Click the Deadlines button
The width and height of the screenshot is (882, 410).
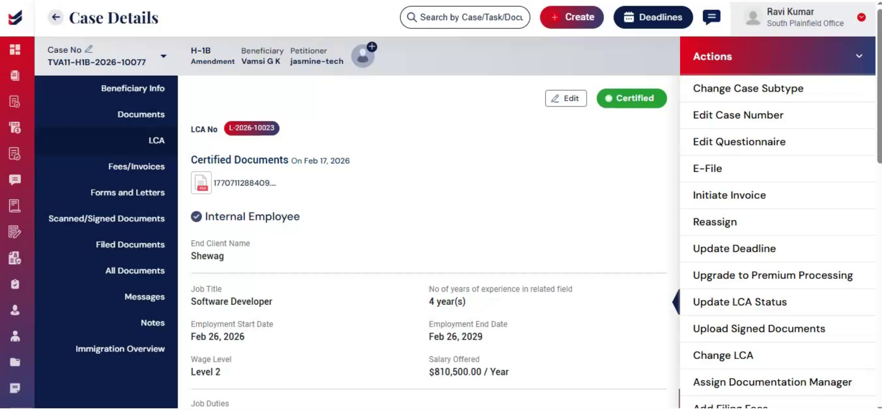click(653, 17)
